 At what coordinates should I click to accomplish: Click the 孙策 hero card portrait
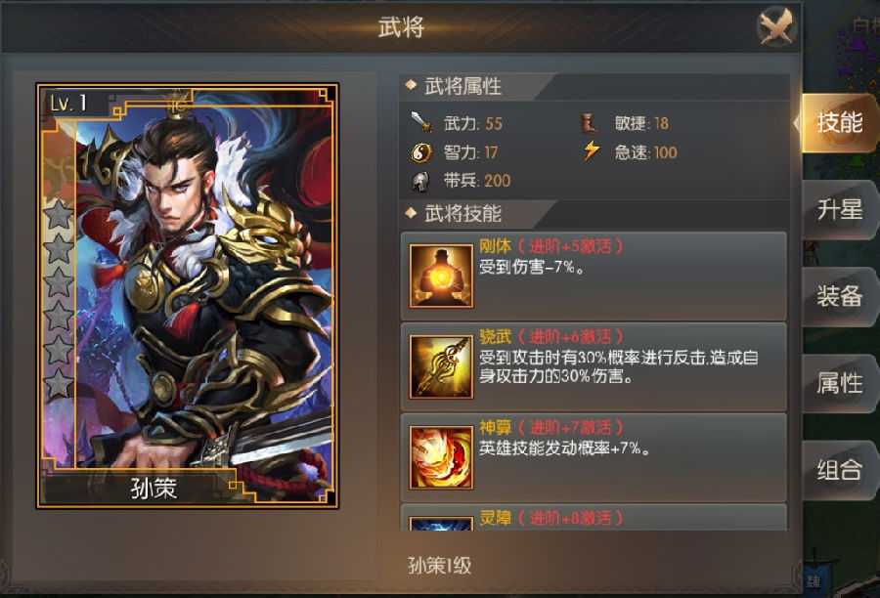[188, 296]
